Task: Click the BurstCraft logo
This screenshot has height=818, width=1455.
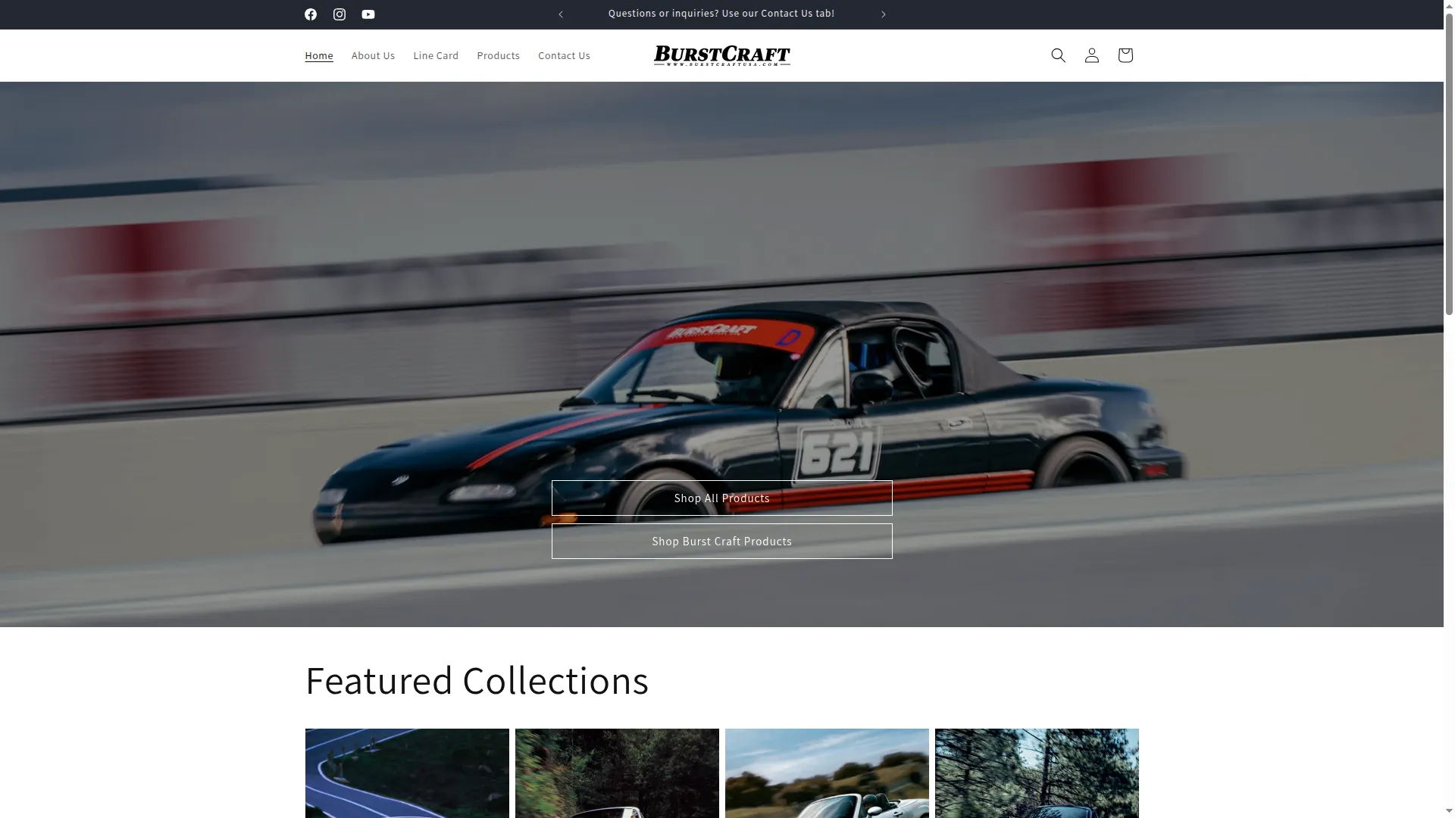Action: [x=722, y=55]
